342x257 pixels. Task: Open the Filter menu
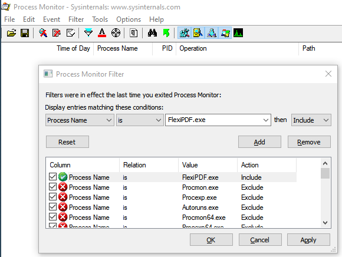(76, 19)
